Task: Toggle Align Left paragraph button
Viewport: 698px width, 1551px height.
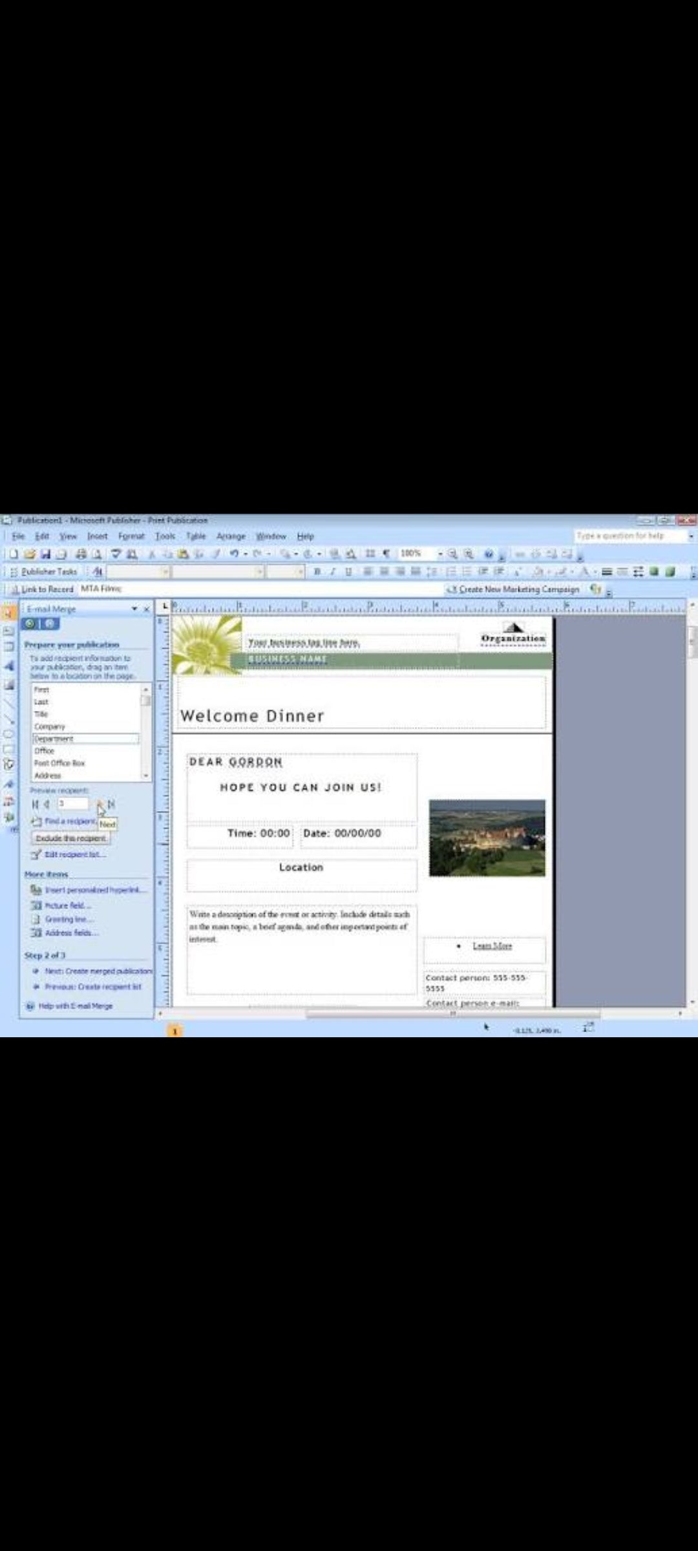Action: click(367, 572)
